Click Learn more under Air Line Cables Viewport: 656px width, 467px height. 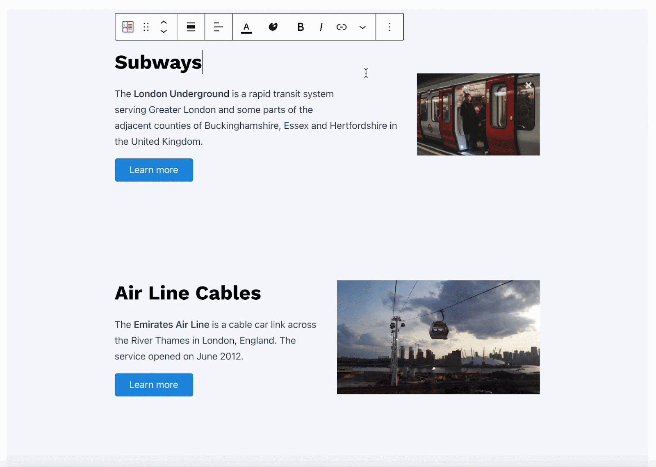[x=154, y=385]
